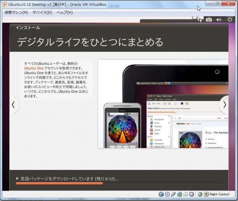Maximize the VirtualBox window

click(217, 4)
